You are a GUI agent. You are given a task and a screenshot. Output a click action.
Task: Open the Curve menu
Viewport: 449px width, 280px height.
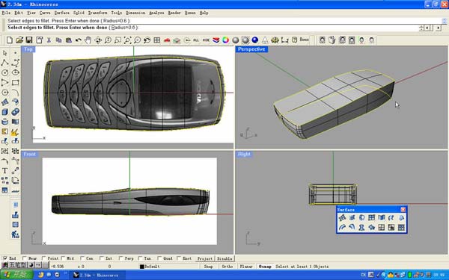pos(45,13)
